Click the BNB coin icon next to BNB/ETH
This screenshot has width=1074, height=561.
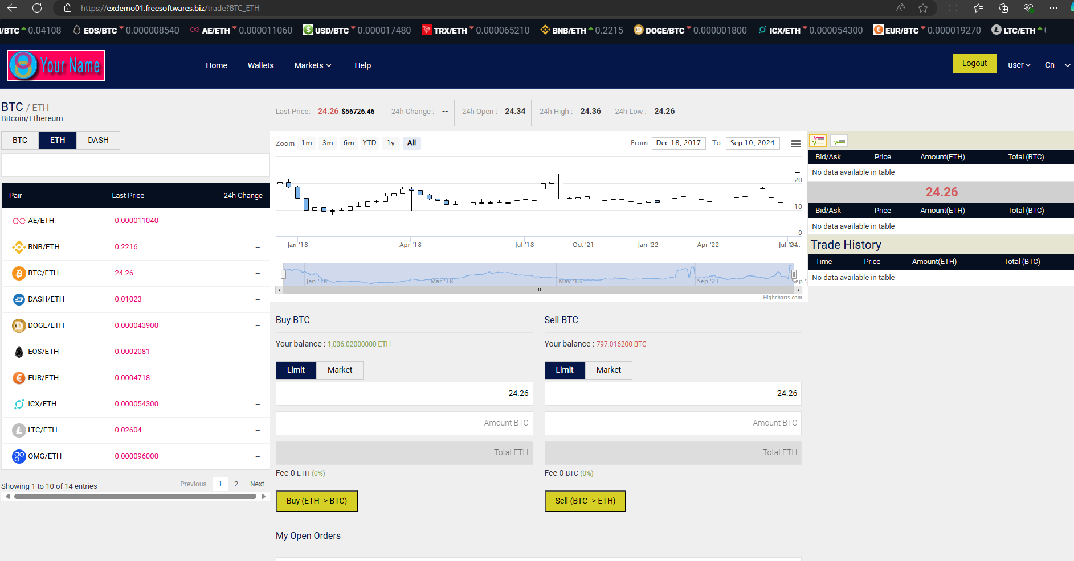pyautogui.click(x=19, y=247)
